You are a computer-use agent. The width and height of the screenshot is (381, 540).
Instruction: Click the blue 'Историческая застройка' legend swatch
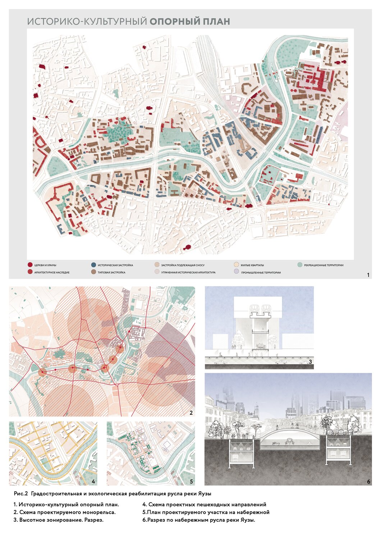pyautogui.click(x=93, y=265)
